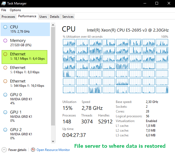Viewport: 175px width, 156px height.
Task: Select the Memory circle icon in sidebar
Action: click(x=5, y=41)
